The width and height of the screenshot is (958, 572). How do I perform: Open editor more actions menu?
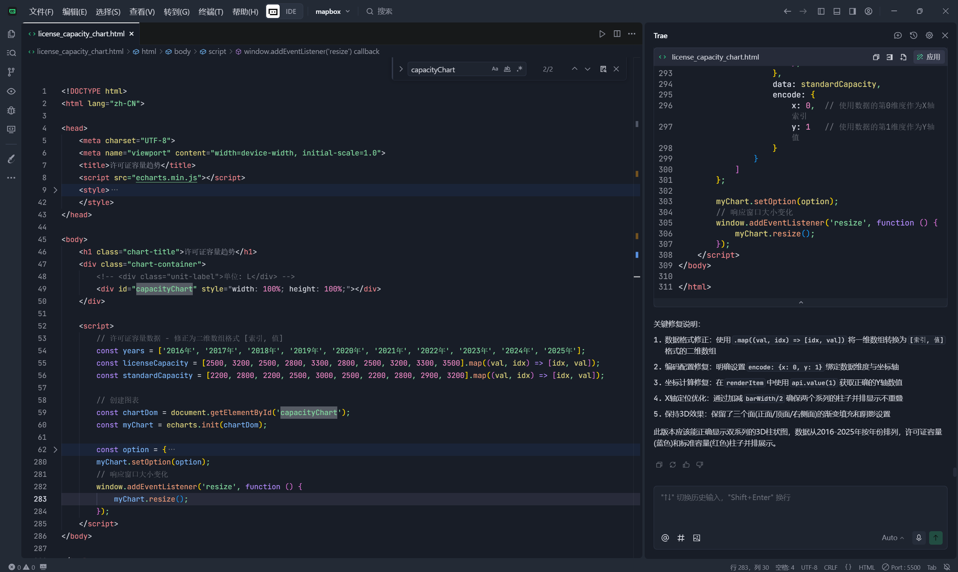(632, 34)
